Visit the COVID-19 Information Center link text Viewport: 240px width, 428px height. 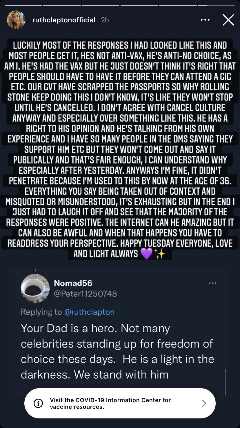pyautogui.click(x=110, y=403)
